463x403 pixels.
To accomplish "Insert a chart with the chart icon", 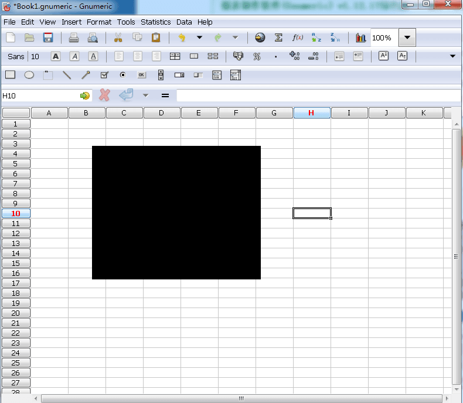I will pyautogui.click(x=360, y=37).
